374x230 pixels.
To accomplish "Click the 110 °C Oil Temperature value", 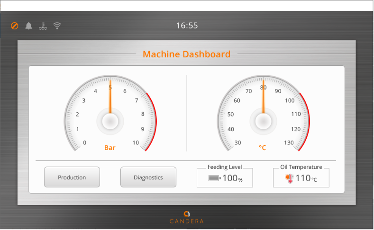I will point(306,178).
